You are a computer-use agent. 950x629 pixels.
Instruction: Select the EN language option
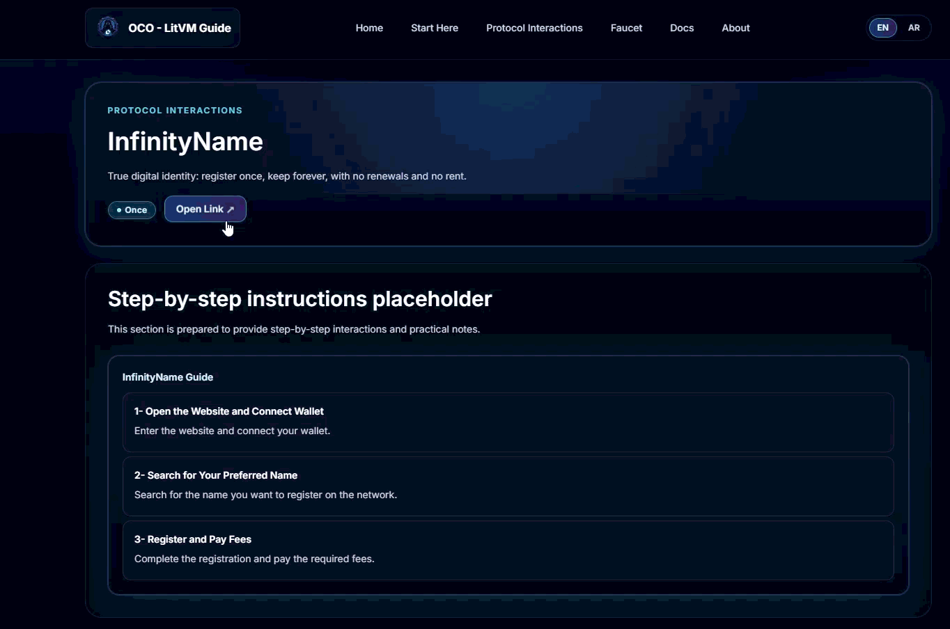882,28
